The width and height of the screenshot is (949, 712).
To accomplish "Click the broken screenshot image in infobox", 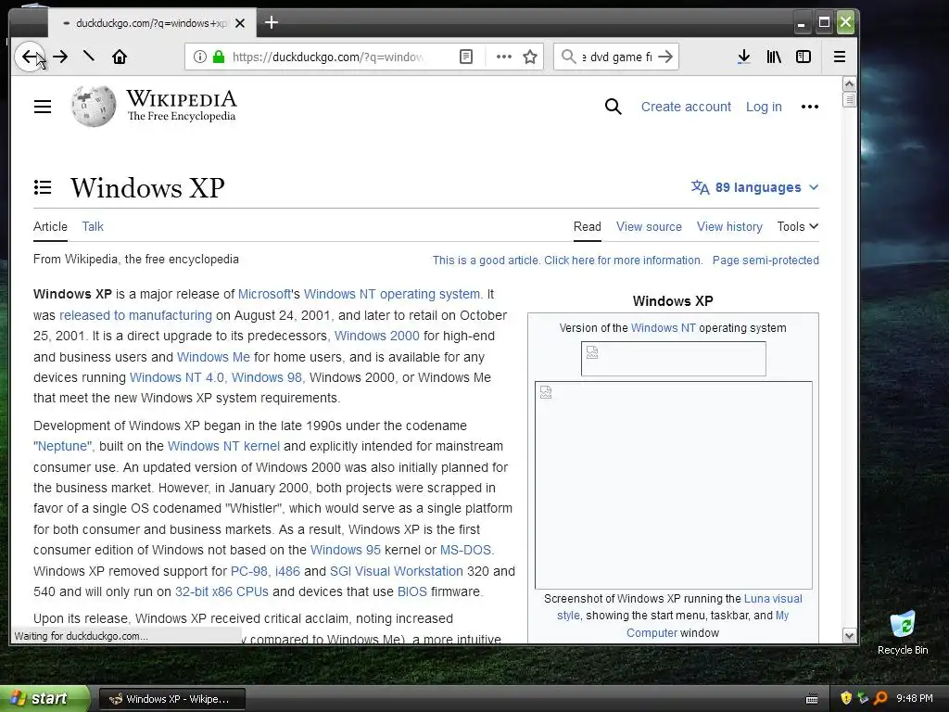I will (673, 485).
